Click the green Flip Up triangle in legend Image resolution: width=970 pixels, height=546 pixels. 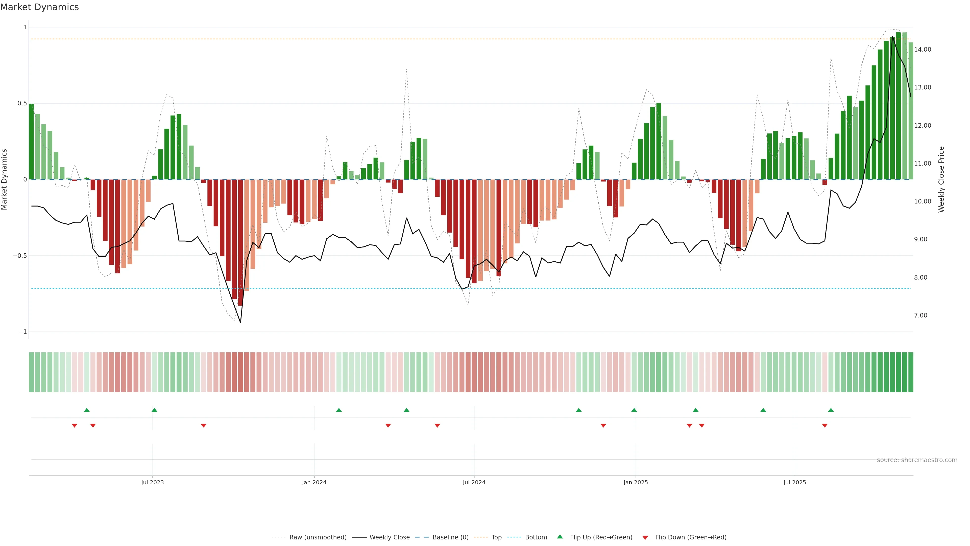[560, 537]
